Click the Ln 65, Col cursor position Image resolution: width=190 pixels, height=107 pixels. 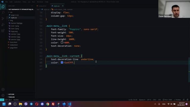click(x=133, y=100)
